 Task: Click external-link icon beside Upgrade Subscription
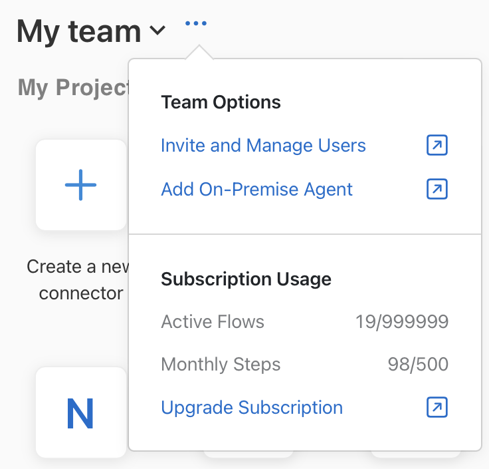[x=437, y=408]
